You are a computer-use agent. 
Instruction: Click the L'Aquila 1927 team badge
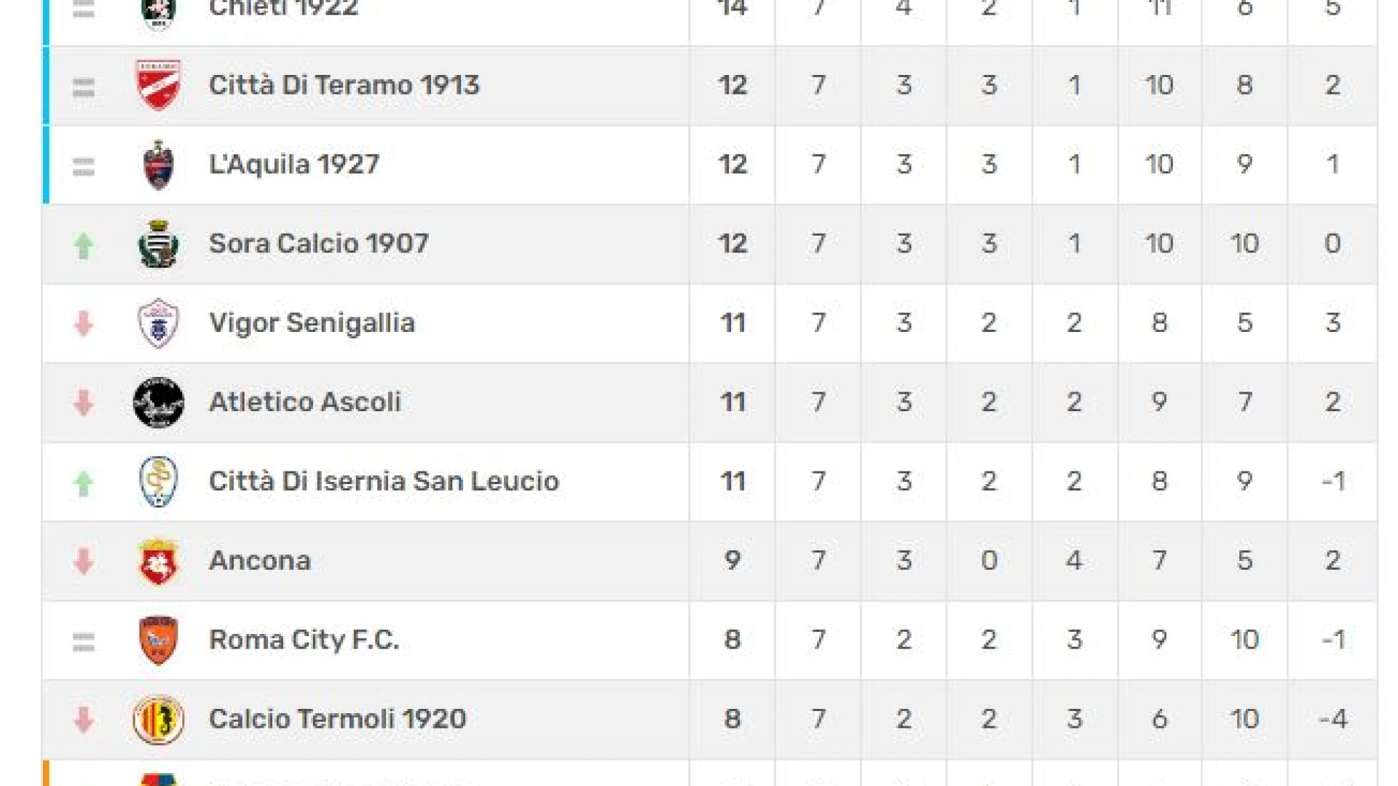click(x=159, y=165)
